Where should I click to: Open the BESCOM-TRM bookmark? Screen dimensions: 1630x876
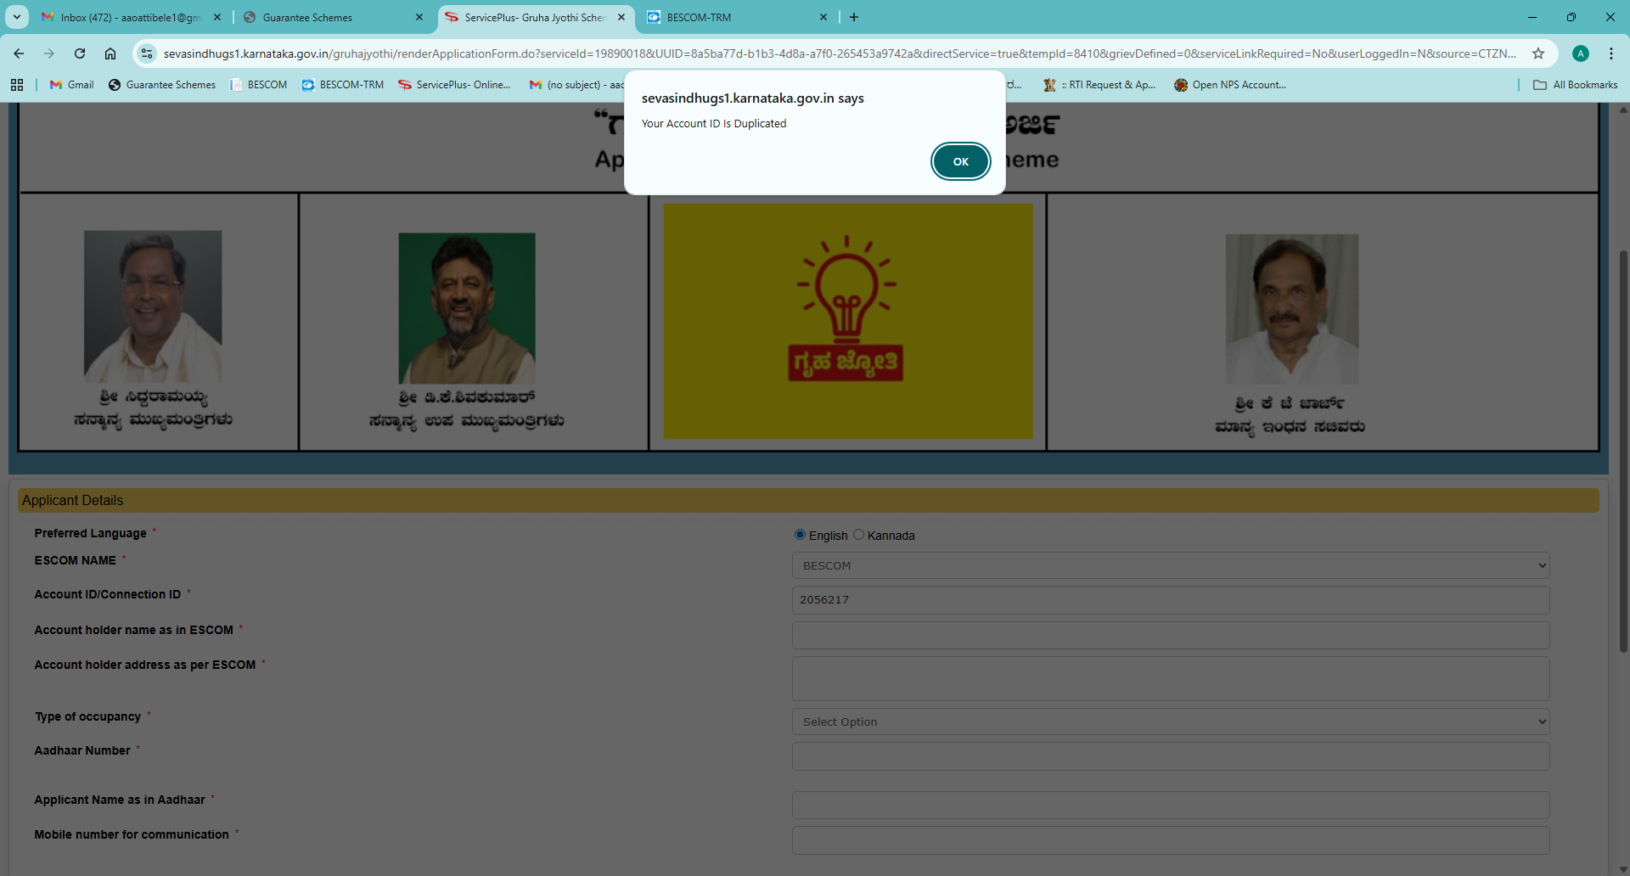click(343, 85)
